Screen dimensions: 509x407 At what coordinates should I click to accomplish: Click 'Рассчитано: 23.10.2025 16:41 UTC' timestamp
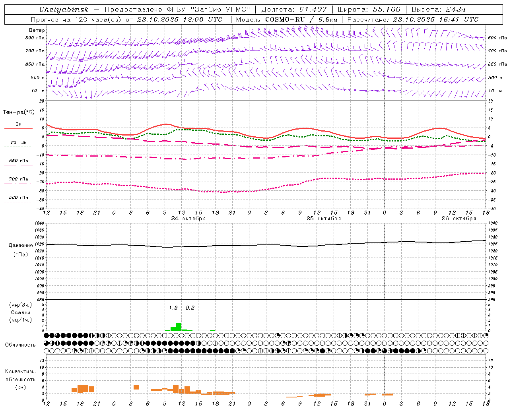pyautogui.click(x=413, y=19)
